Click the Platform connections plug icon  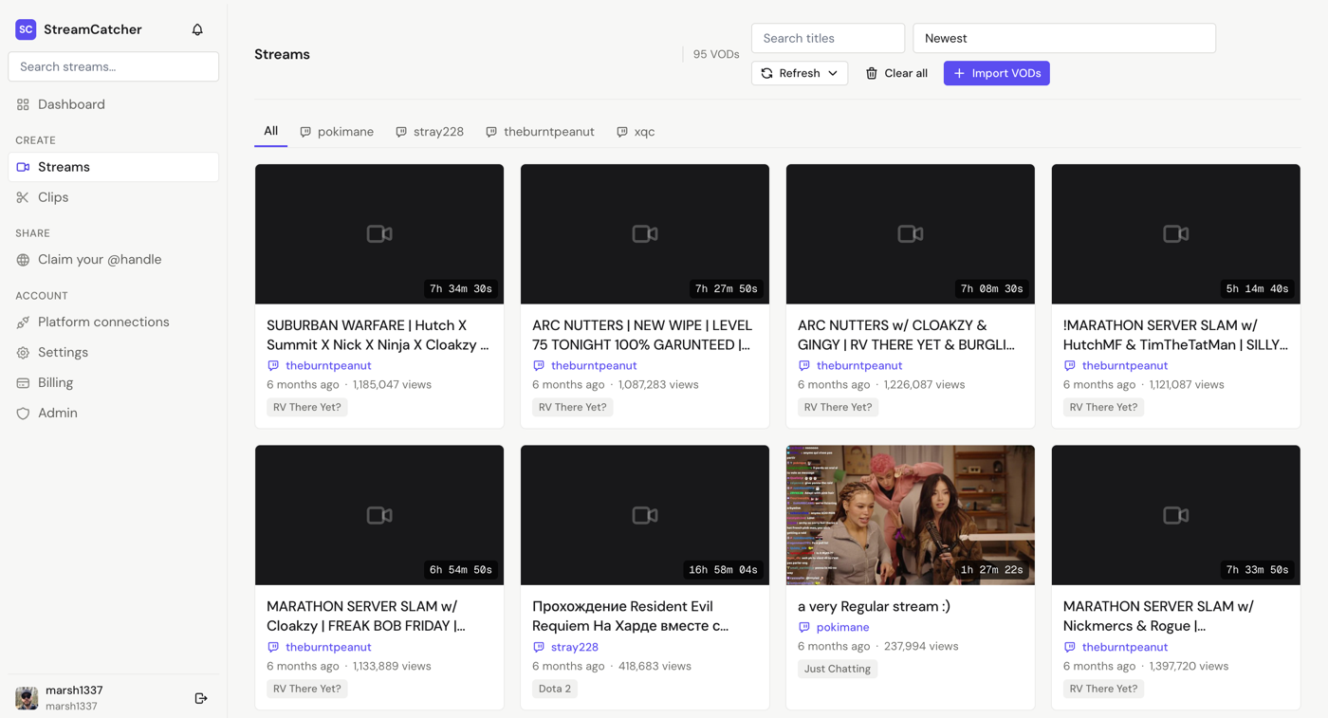[x=23, y=322]
